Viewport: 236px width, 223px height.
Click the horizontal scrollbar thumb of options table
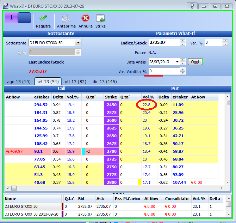pyautogui.click(x=14, y=188)
